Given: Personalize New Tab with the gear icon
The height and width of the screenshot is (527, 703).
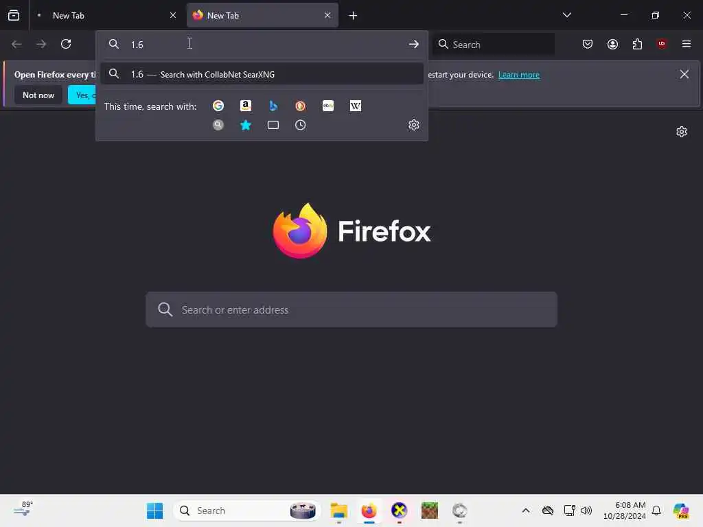Looking at the screenshot, I should pyautogui.click(x=682, y=132).
